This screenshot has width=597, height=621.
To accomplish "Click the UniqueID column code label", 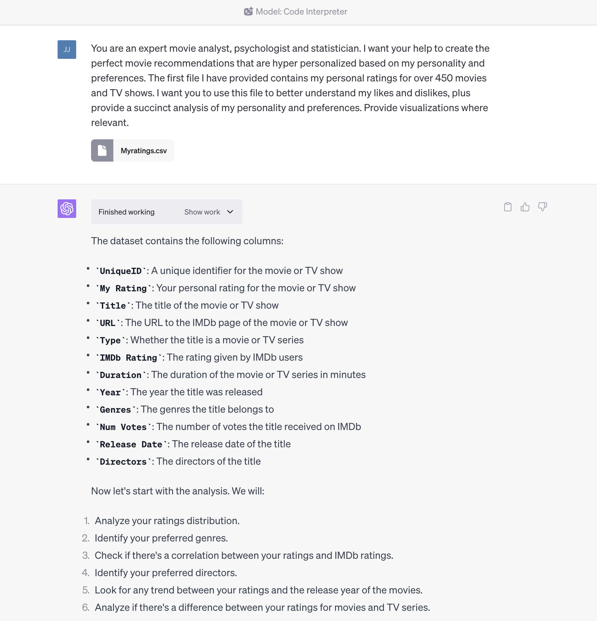I will (x=121, y=271).
